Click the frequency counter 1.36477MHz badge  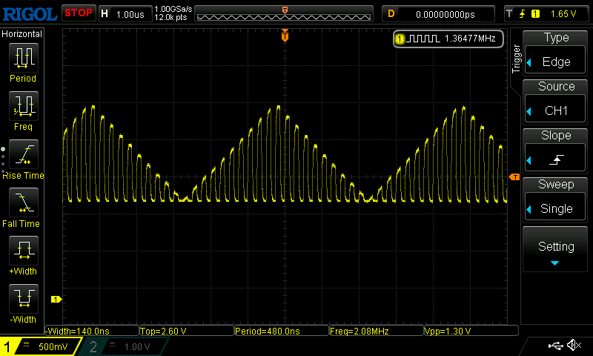coord(448,39)
